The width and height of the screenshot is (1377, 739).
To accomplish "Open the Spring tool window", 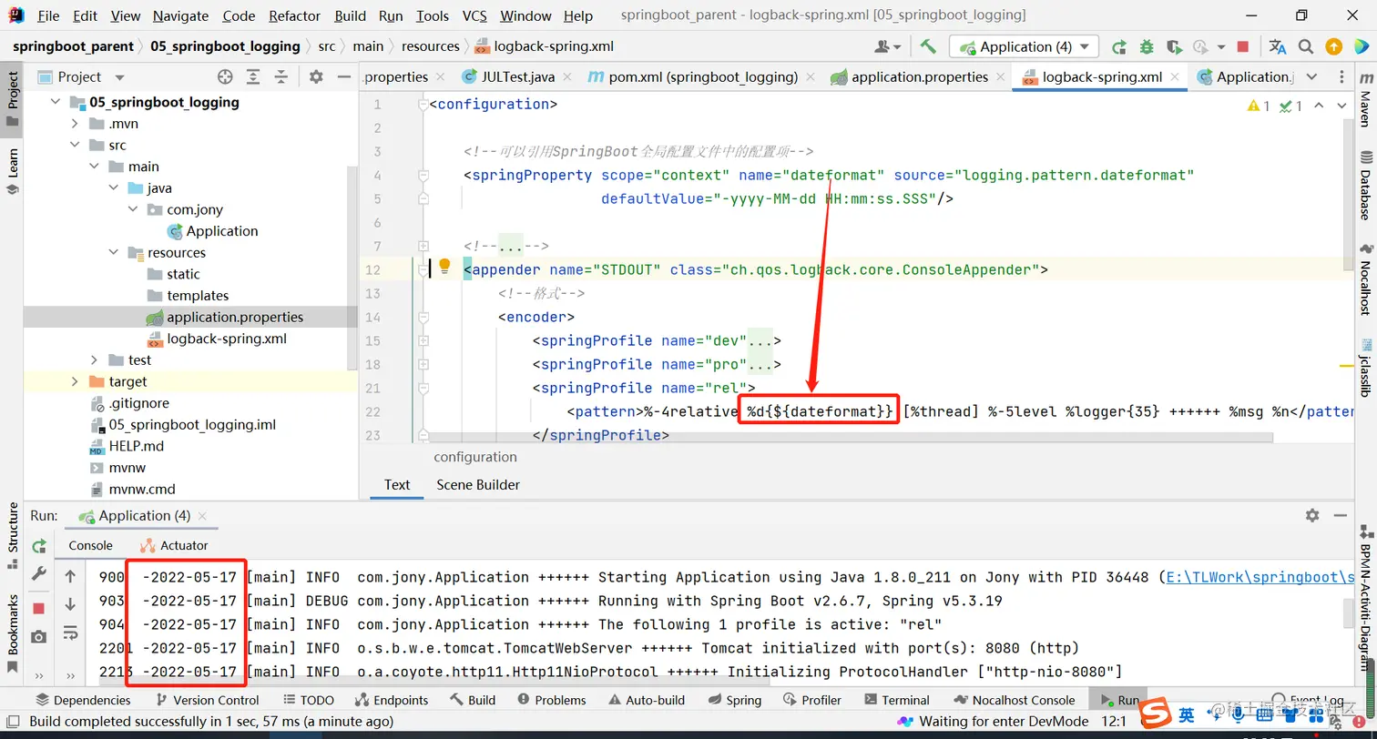I will 734,700.
